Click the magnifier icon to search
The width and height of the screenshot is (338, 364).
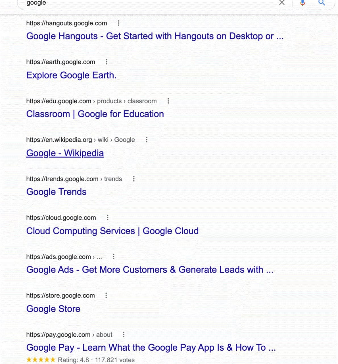tap(322, 3)
